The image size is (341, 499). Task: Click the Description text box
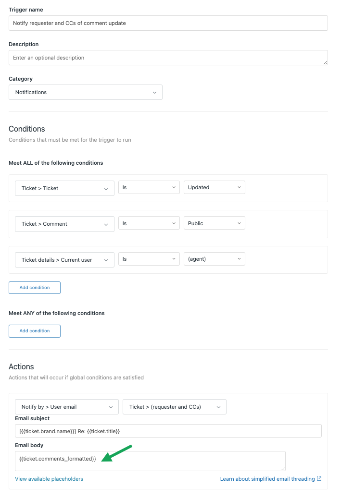(x=168, y=58)
